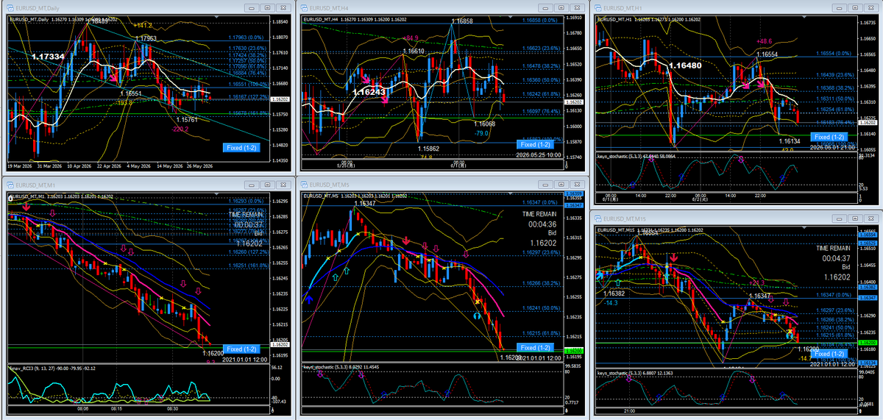Click the 1.16347 price tag on M5 axis
Viewport: 883px width, 420px height.
click(x=574, y=207)
